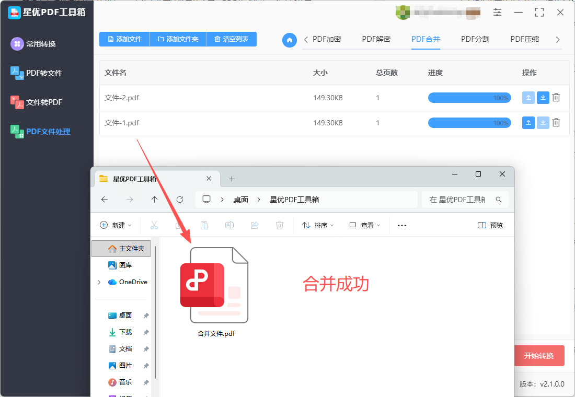Close the 星优PDF工具箱 Explorer tab
The height and width of the screenshot is (397, 575).
209,179
